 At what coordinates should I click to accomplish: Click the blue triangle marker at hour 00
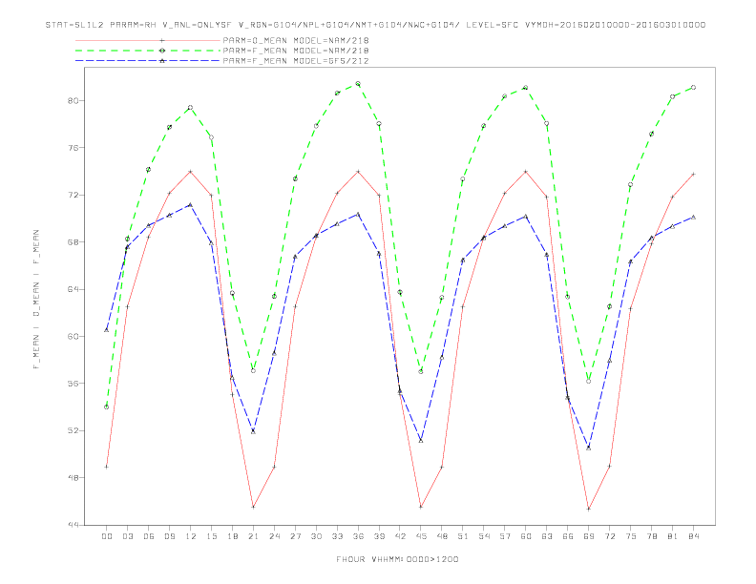point(107,330)
